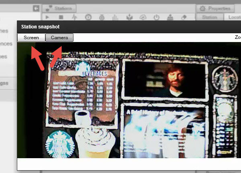The height and width of the screenshot is (173, 241).
Task: Click the power icon in station toolbar
Action: [x=157, y=17]
